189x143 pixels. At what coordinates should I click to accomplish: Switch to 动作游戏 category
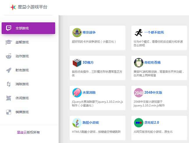pos(22,56)
